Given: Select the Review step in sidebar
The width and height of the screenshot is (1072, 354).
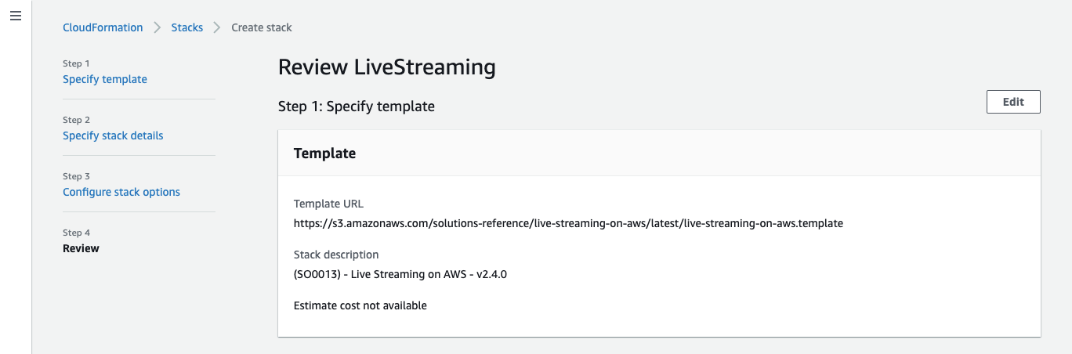Looking at the screenshot, I should pyautogui.click(x=81, y=248).
